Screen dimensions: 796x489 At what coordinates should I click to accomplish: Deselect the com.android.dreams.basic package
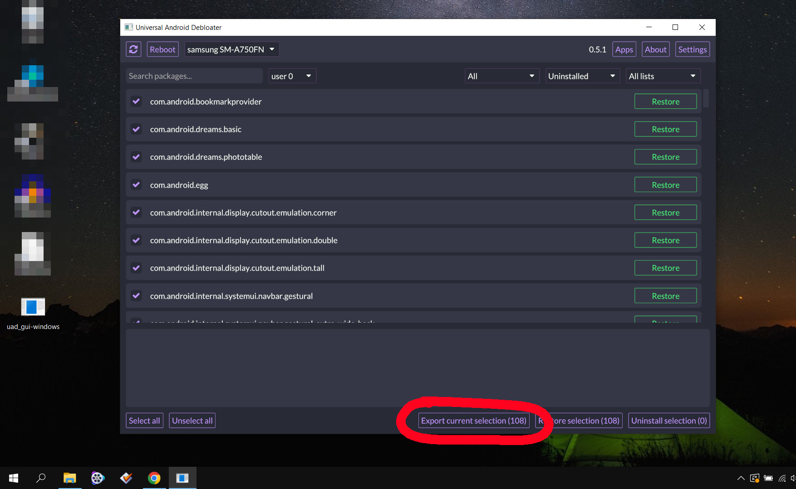136,129
